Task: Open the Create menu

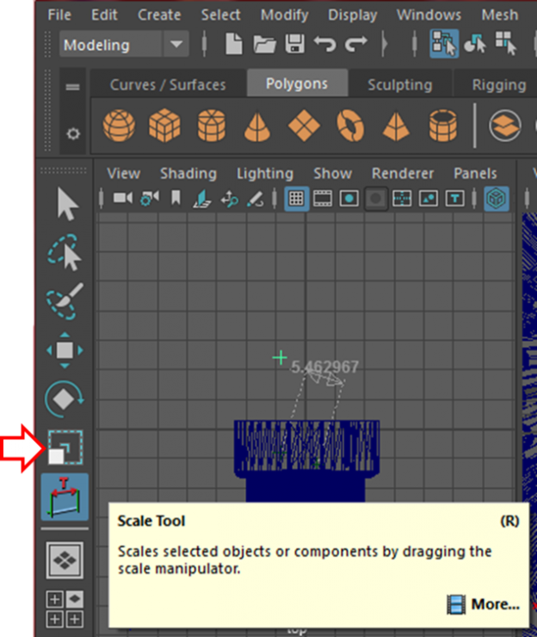Action: pyautogui.click(x=159, y=15)
